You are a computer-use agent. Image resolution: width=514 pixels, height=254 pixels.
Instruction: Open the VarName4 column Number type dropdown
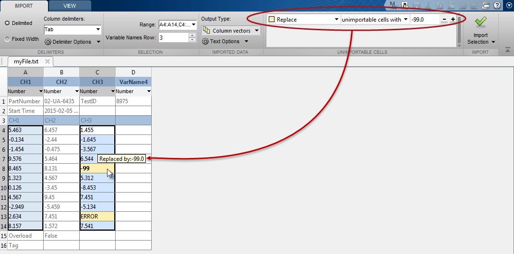tap(149, 91)
